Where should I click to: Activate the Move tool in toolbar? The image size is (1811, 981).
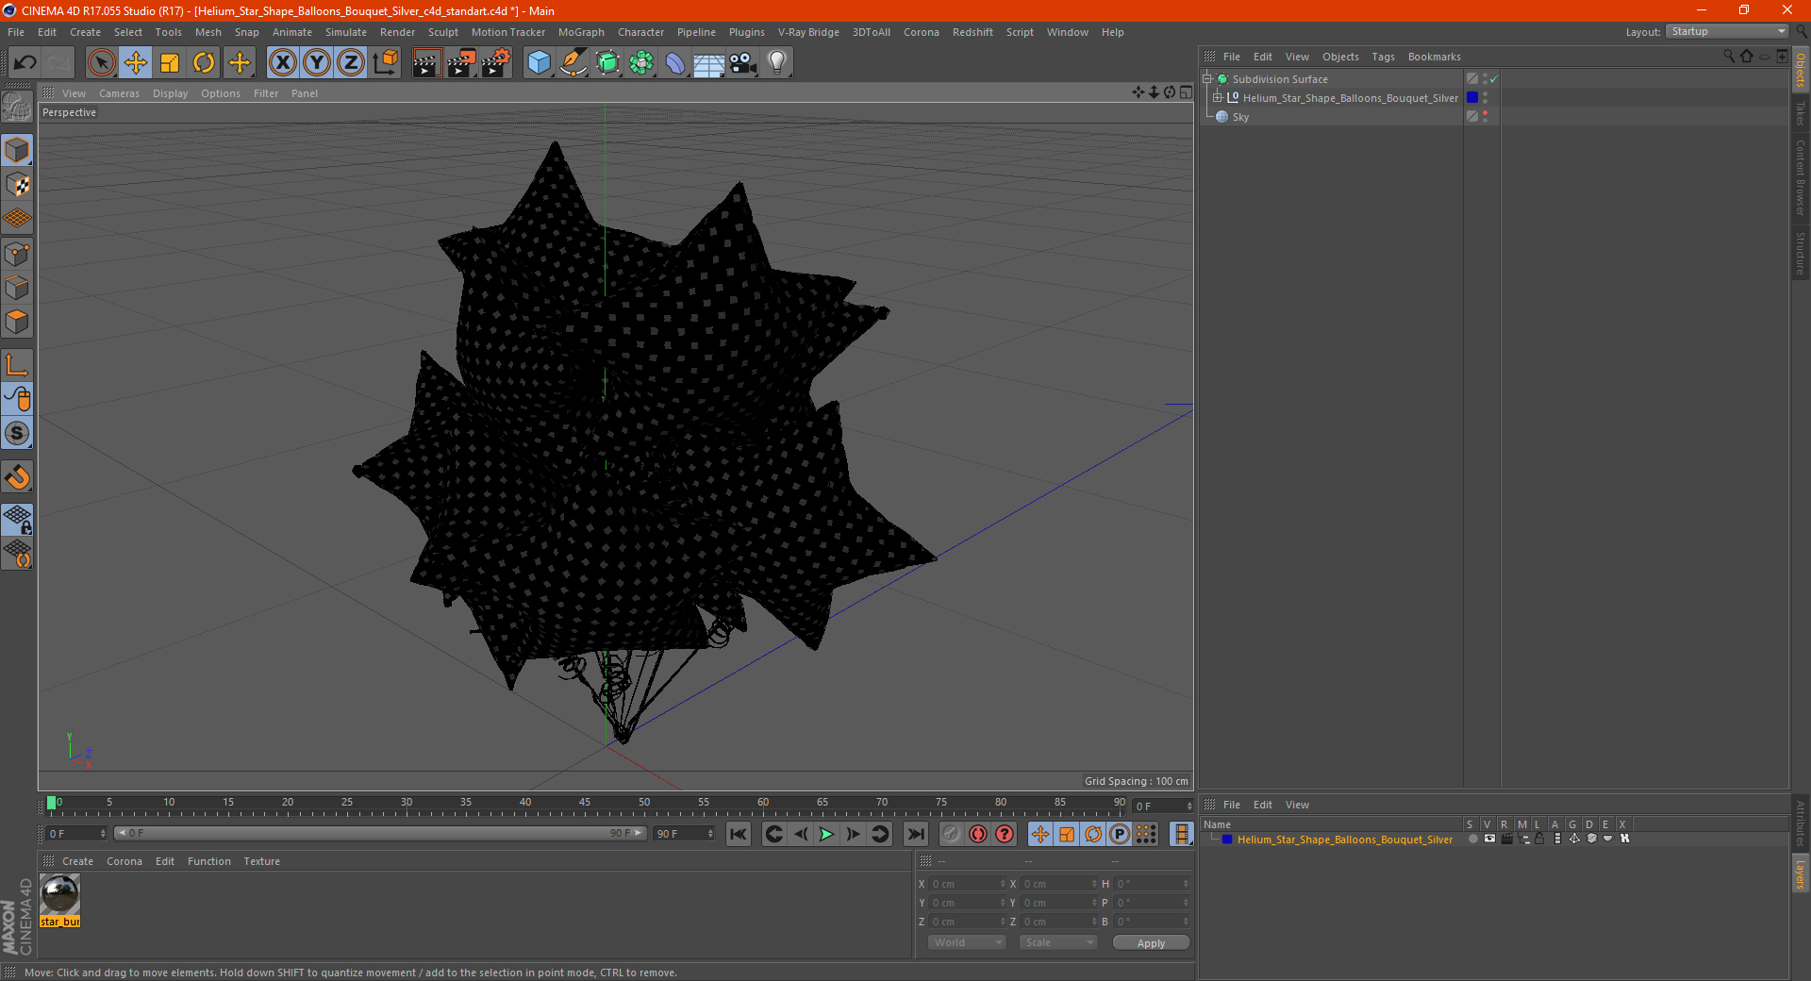click(x=136, y=63)
